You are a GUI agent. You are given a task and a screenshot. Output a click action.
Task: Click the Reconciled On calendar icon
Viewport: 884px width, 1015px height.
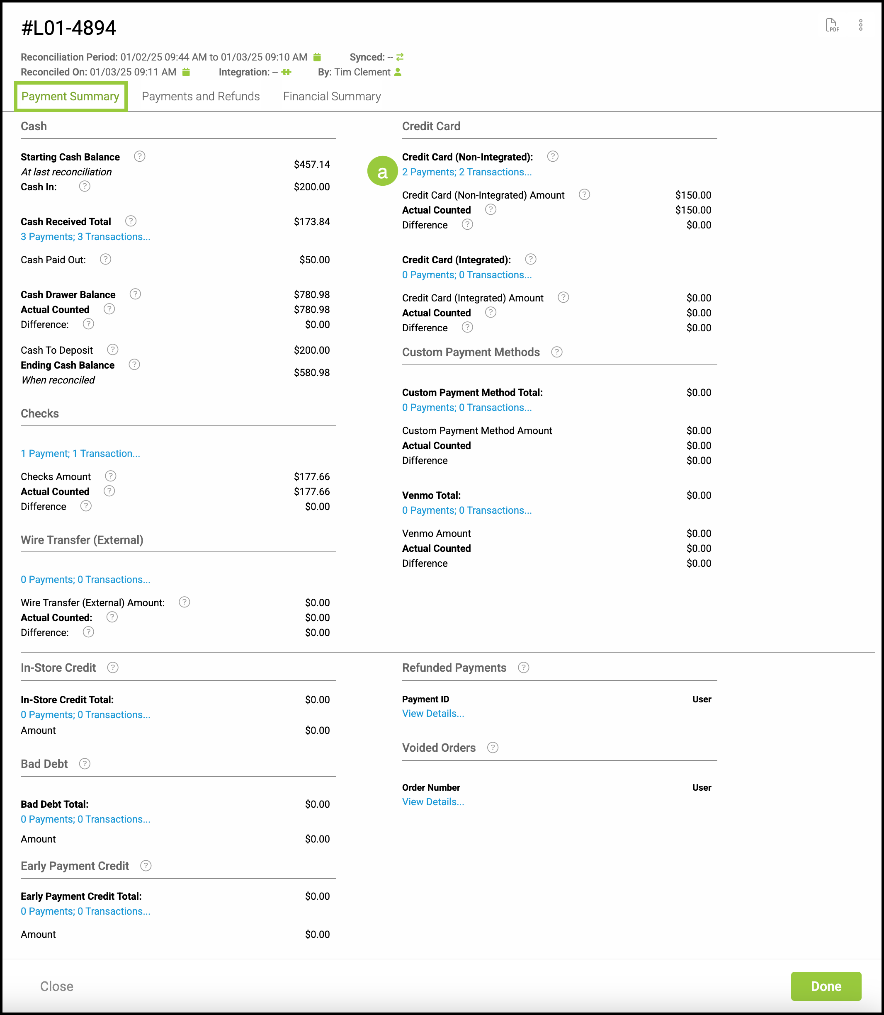click(x=186, y=72)
